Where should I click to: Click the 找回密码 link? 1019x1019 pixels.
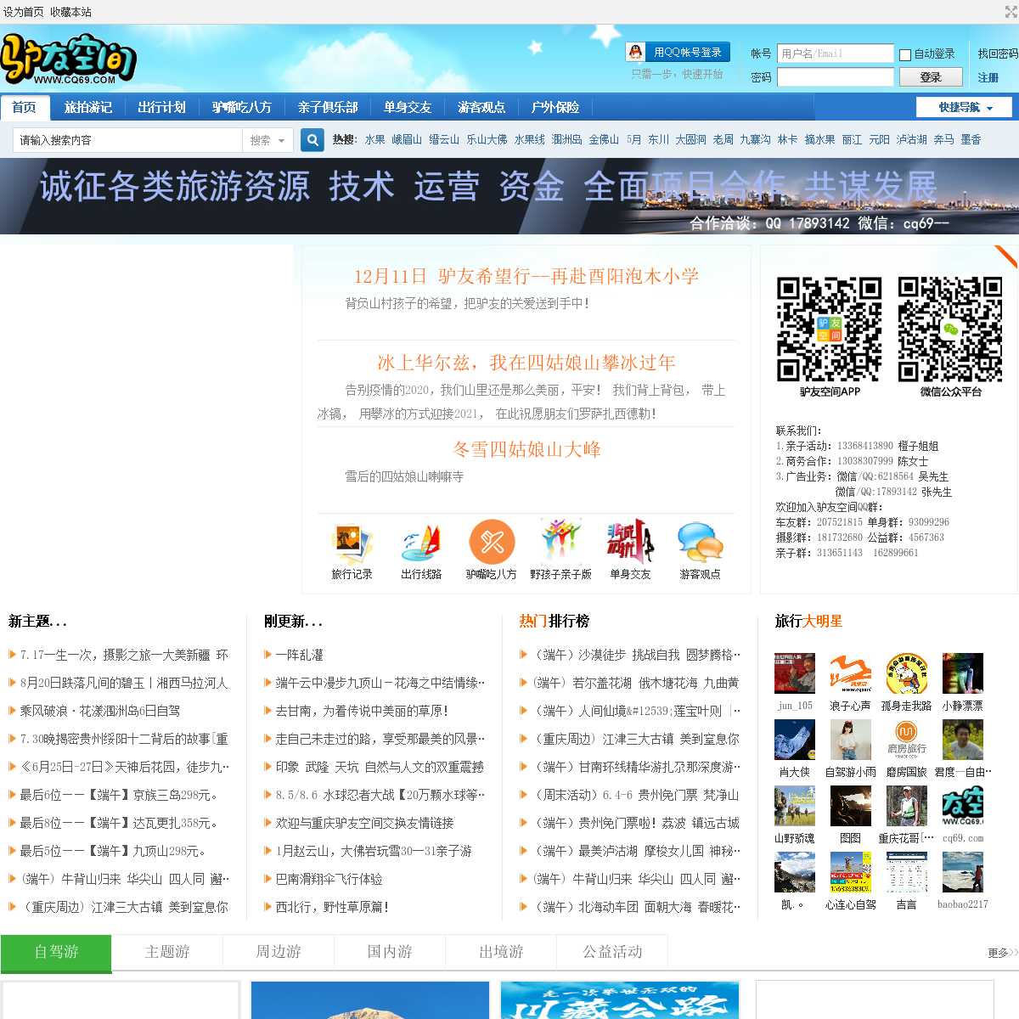point(997,53)
